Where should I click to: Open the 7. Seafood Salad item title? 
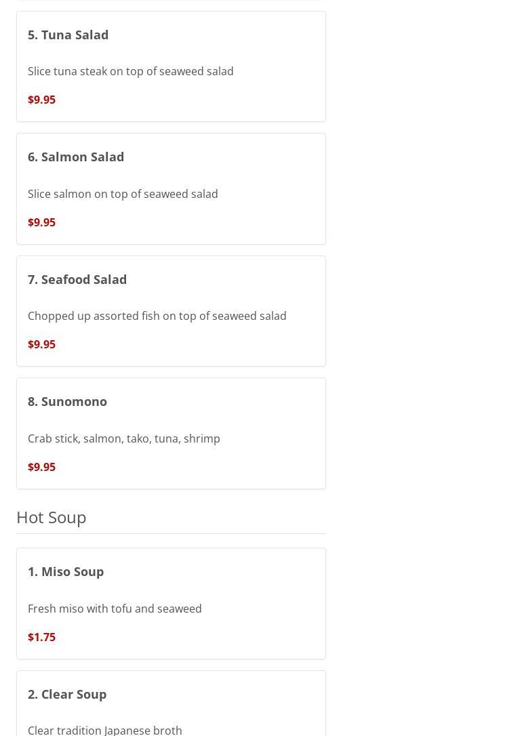click(x=77, y=279)
